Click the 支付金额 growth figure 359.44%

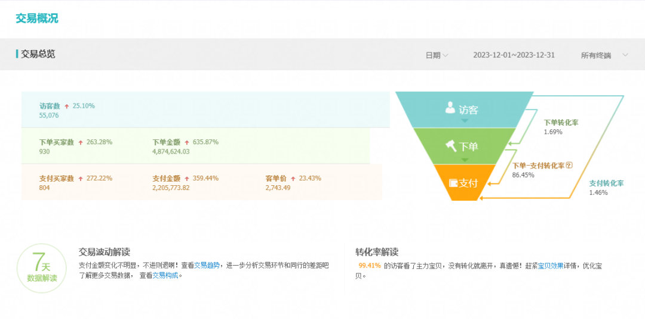[205, 178]
